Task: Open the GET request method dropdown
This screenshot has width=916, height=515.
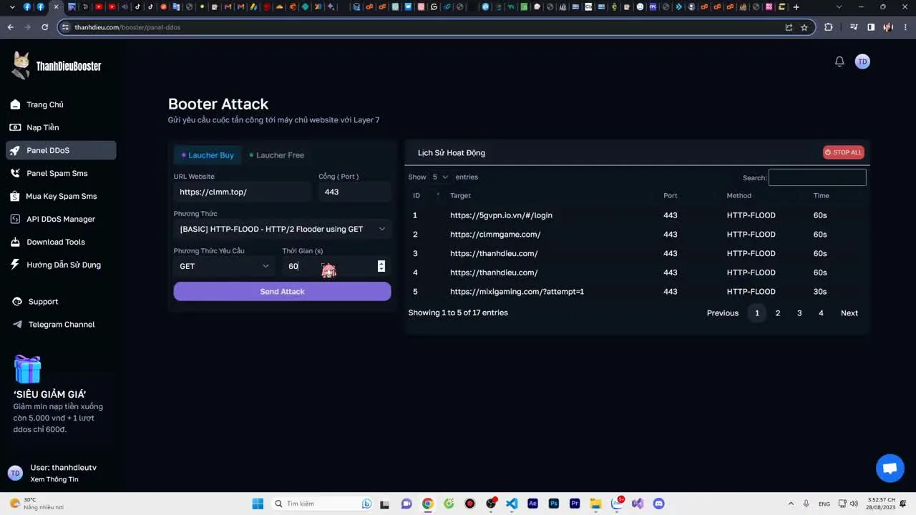Action: [223, 266]
